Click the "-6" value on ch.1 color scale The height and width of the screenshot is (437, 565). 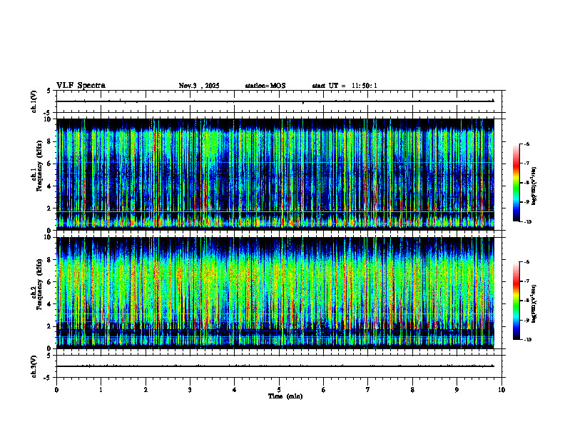(526, 144)
